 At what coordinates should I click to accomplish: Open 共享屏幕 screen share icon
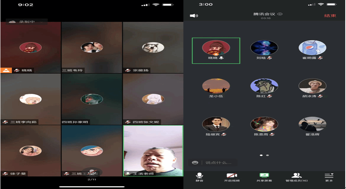pyautogui.click(x=264, y=176)
